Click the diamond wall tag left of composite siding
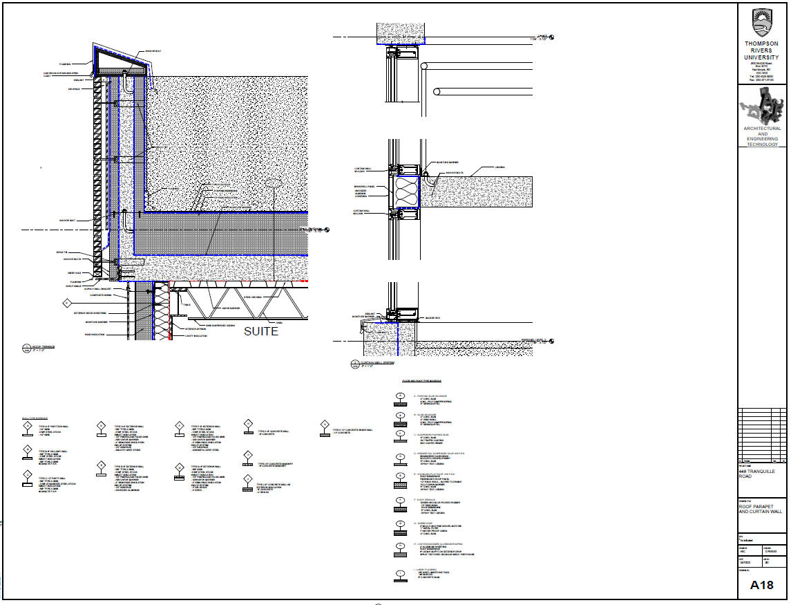791x605 pixels. 67,303
